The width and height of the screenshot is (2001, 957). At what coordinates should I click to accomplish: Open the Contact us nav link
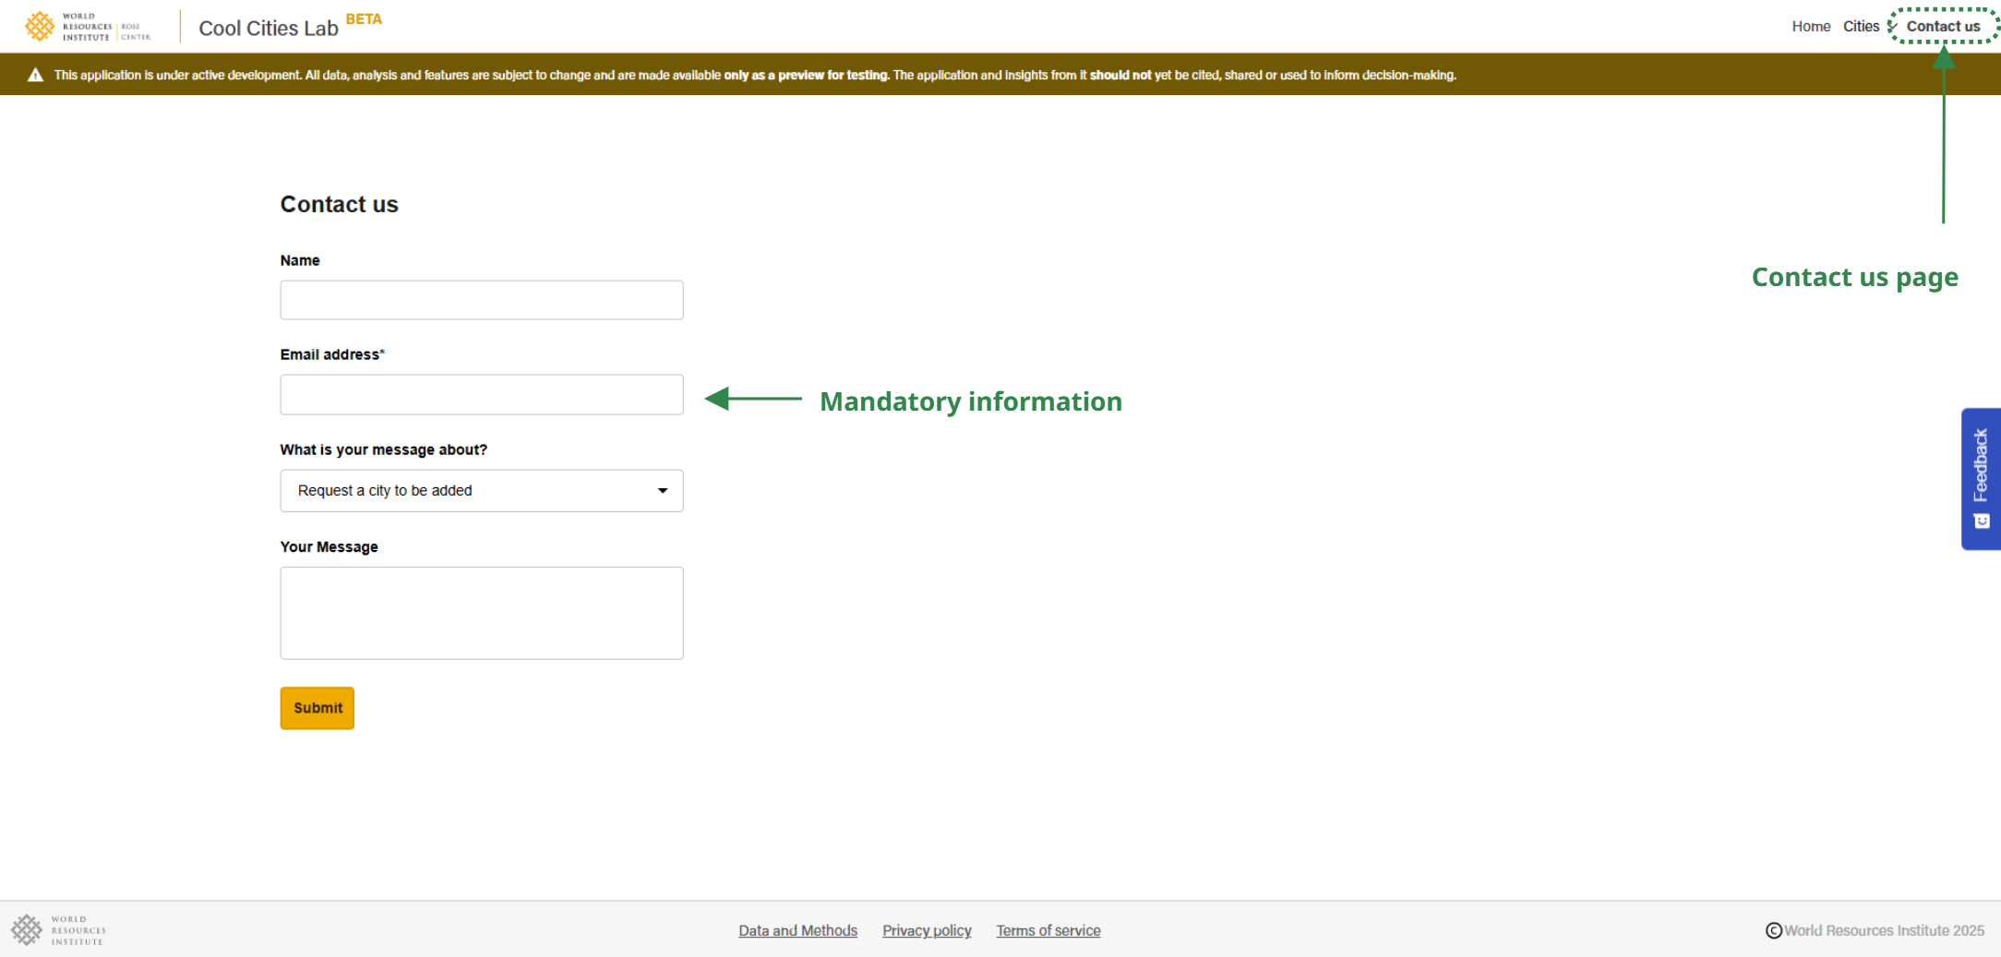1943,27
